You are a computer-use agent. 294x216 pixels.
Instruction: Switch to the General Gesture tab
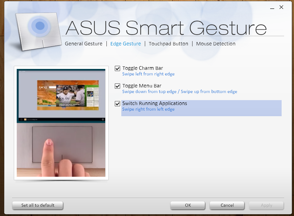point(84,44)
